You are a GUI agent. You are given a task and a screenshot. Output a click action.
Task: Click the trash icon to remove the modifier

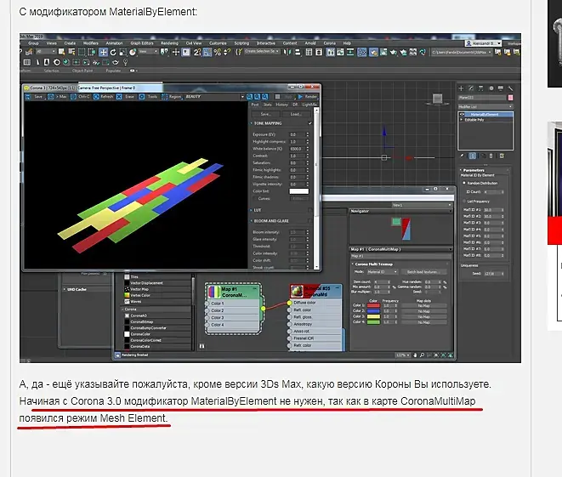[x=491, y=156]
